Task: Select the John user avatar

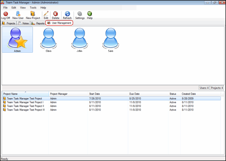Action: (79, 39)
